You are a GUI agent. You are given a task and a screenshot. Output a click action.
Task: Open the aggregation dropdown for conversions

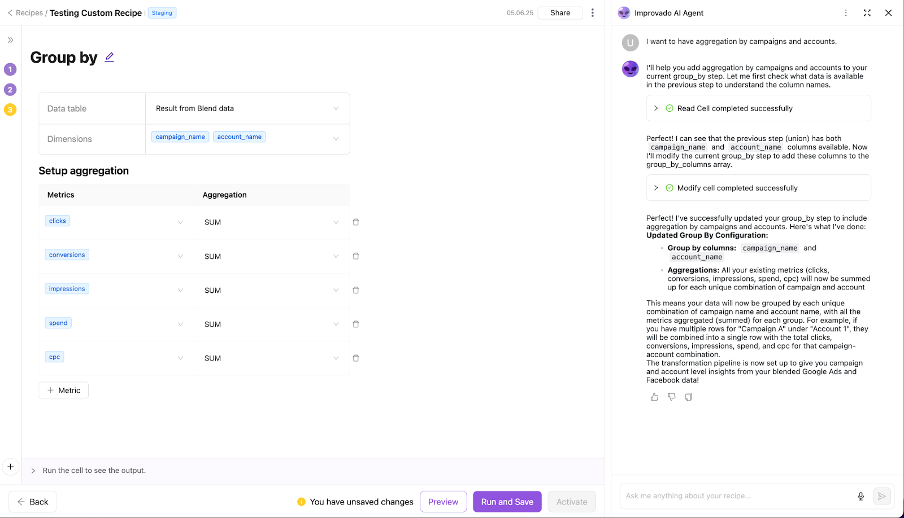336,256
